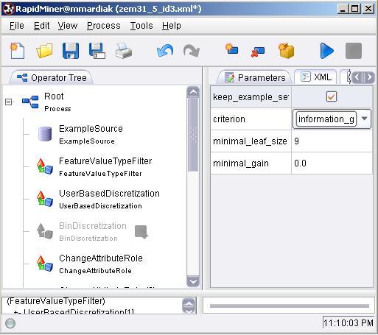Click the printer icon

(x=124, y=51)
